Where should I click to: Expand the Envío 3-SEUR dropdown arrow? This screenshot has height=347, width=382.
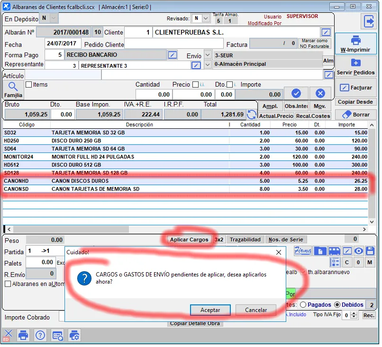[x=208, y=55]
